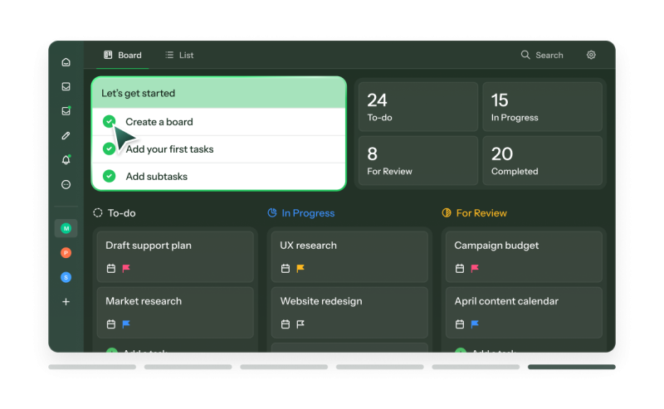Open the April content calendar title
664x409 pixels.
tap(506, 301)
